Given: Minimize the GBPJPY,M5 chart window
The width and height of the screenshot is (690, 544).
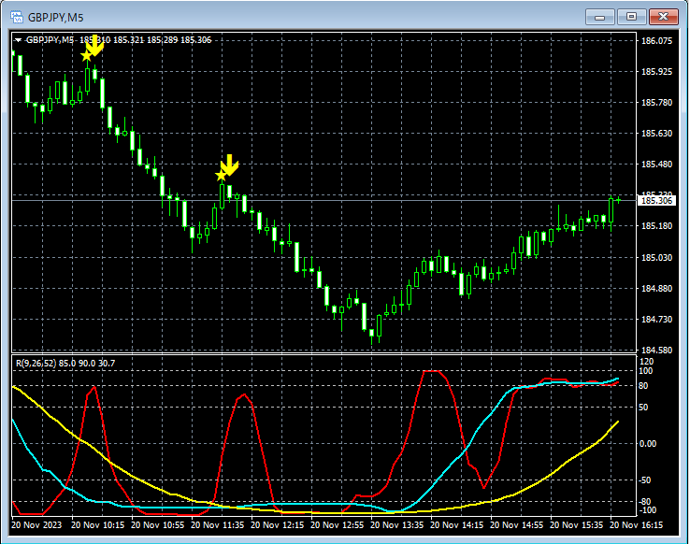Looking at the screenshot, I should 600,17.
